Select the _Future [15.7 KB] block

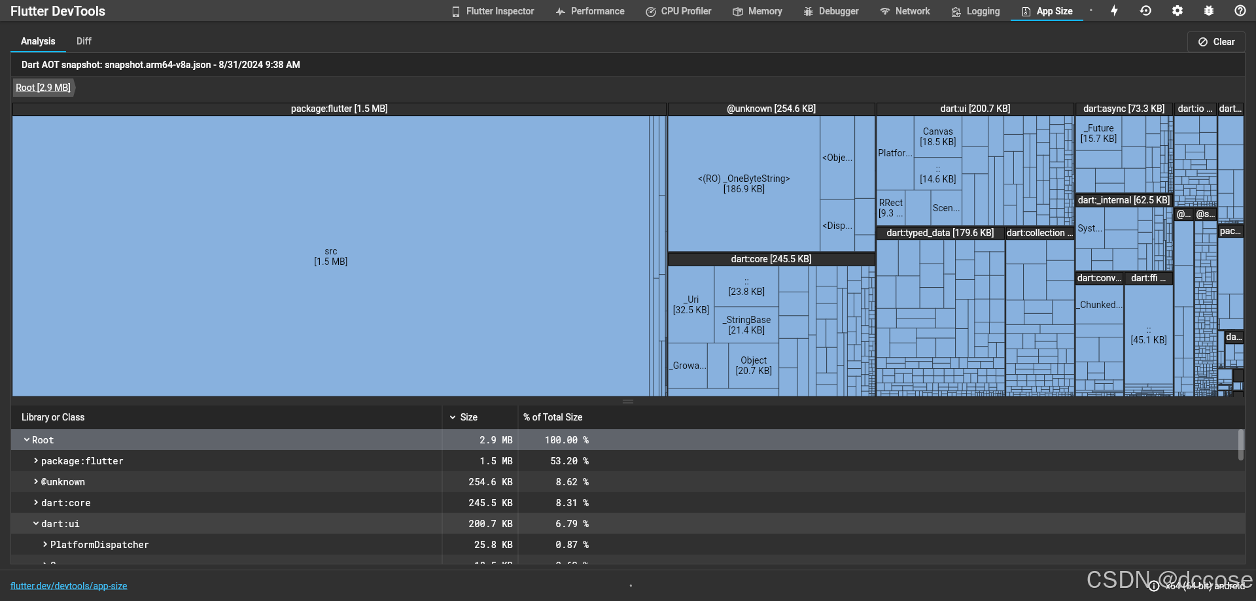point(1099,133)
